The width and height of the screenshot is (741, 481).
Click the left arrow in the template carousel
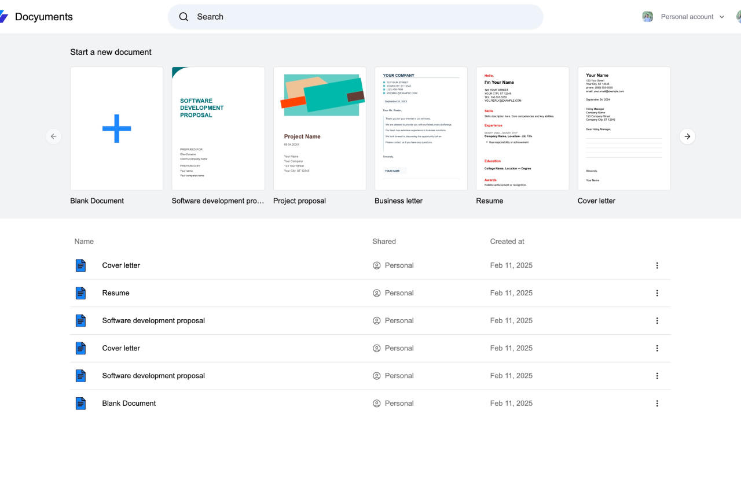pyautogui.click(x=53, y=136)
